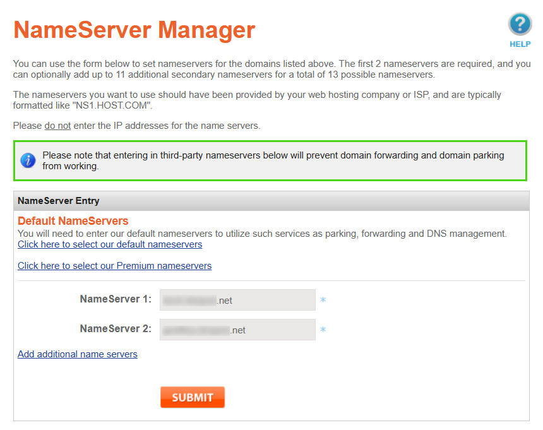This screenshot has width=543, height=430.
Task: Click the 'NameServer 1:' field label
Action: [116, 299]
